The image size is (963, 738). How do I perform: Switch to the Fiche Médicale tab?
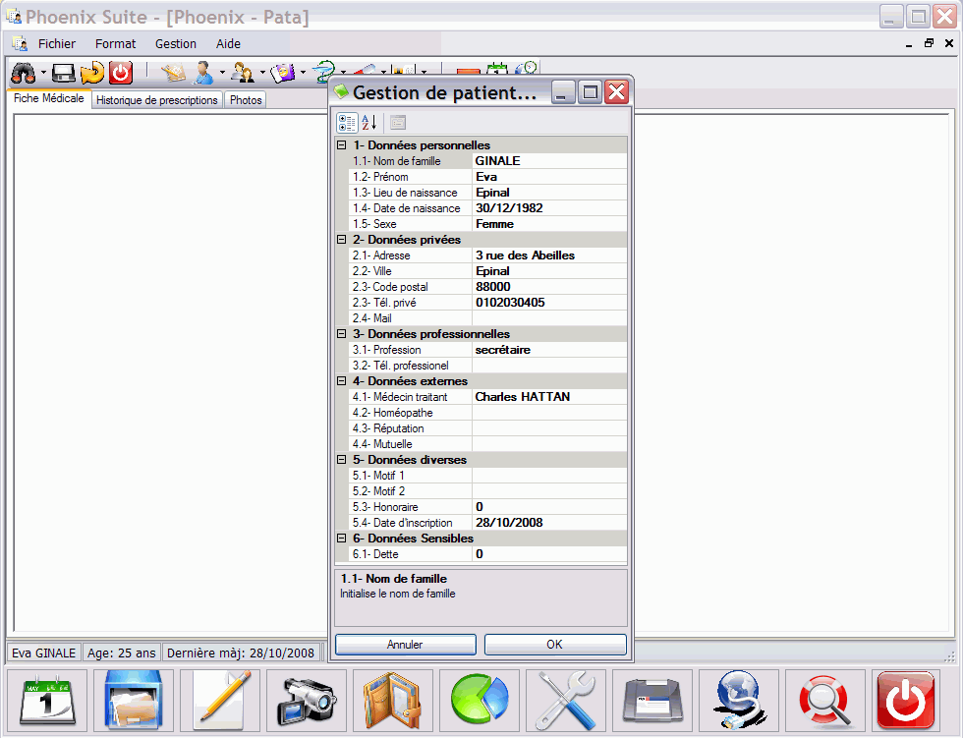(49, 98)
